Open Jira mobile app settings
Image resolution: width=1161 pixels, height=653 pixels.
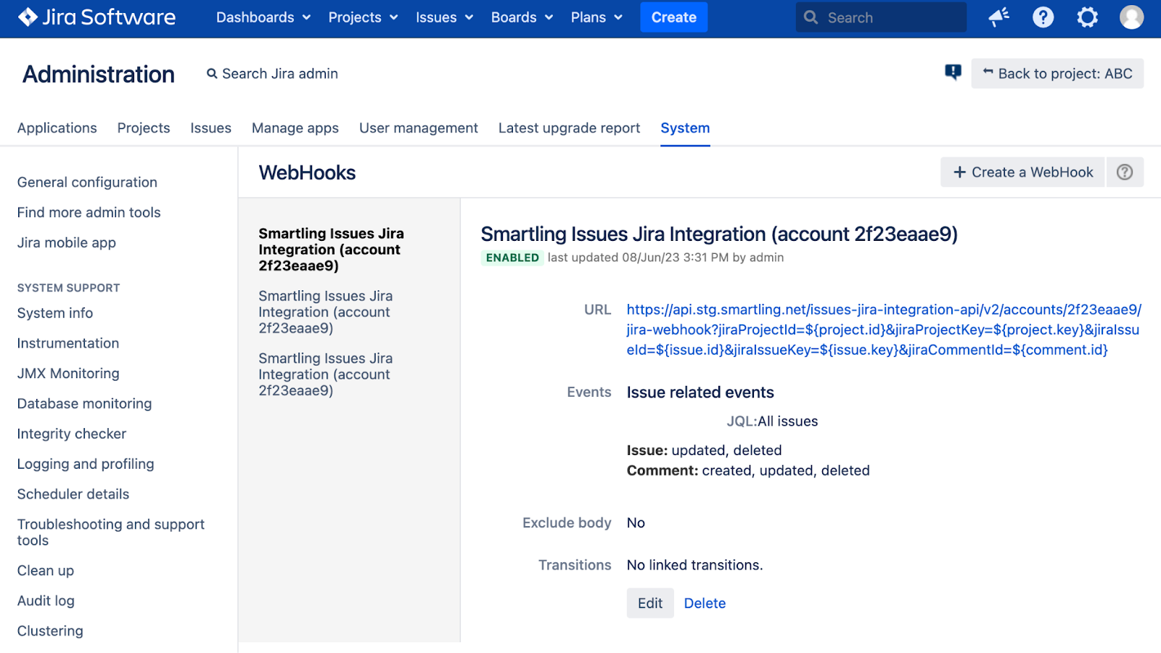point(67,243)
